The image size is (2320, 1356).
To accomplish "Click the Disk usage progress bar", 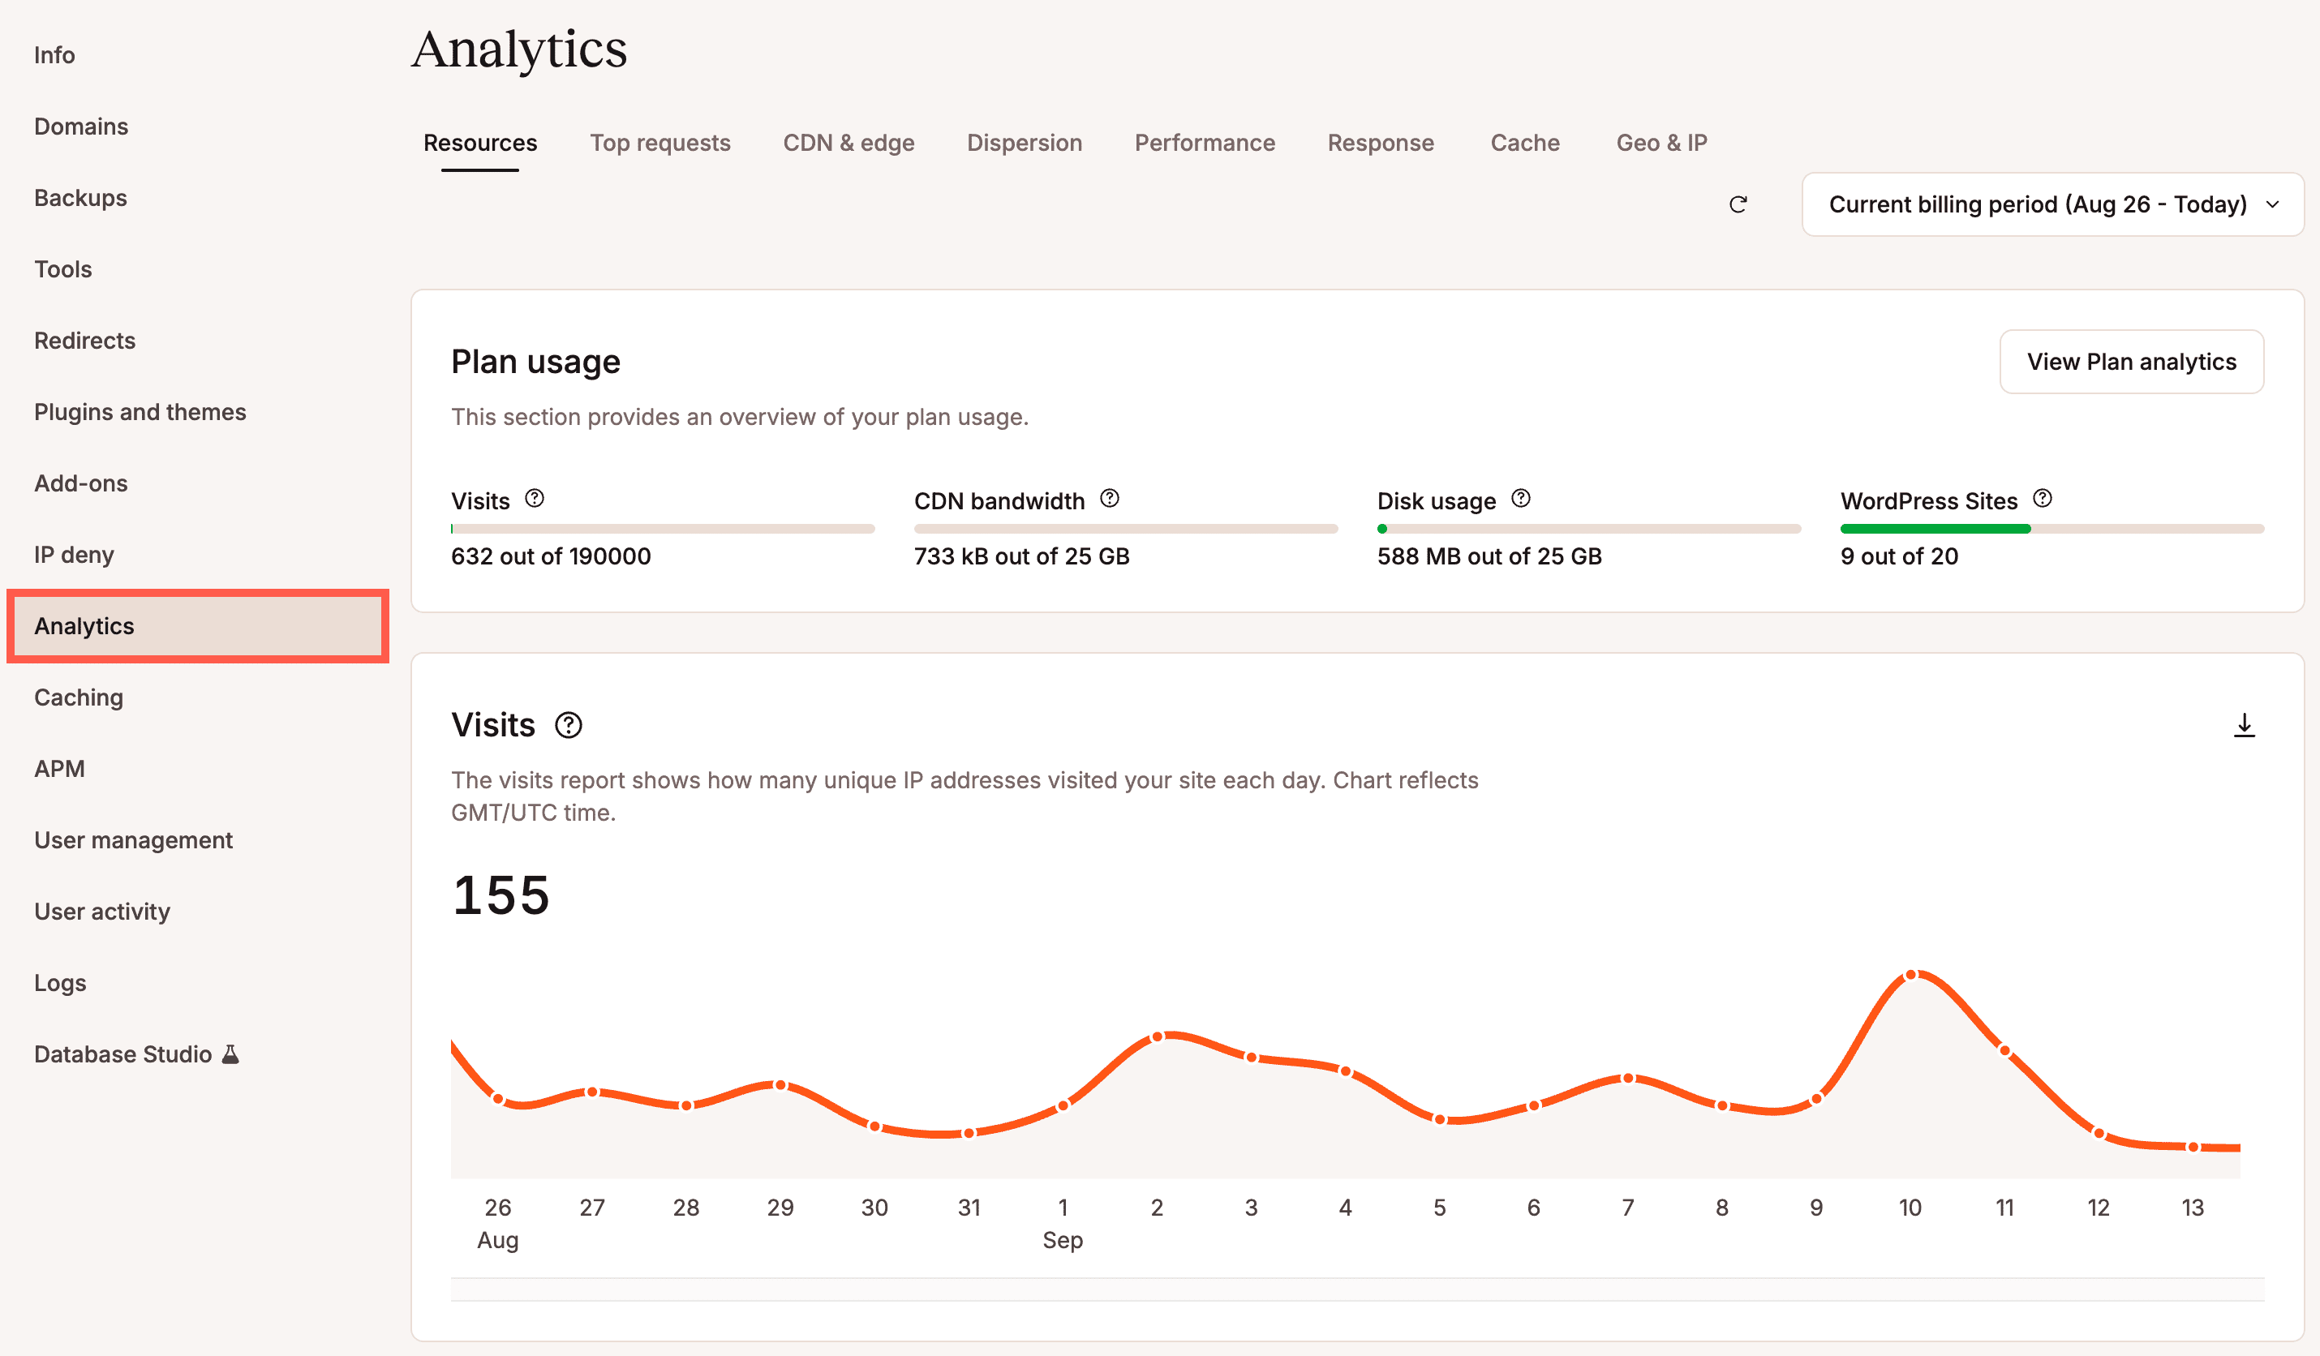I will tap(1589, 529).
